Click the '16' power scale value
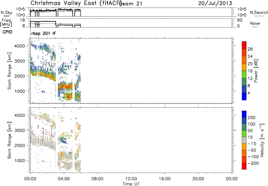The image size is (268, 186). click(x=250, y=71)
